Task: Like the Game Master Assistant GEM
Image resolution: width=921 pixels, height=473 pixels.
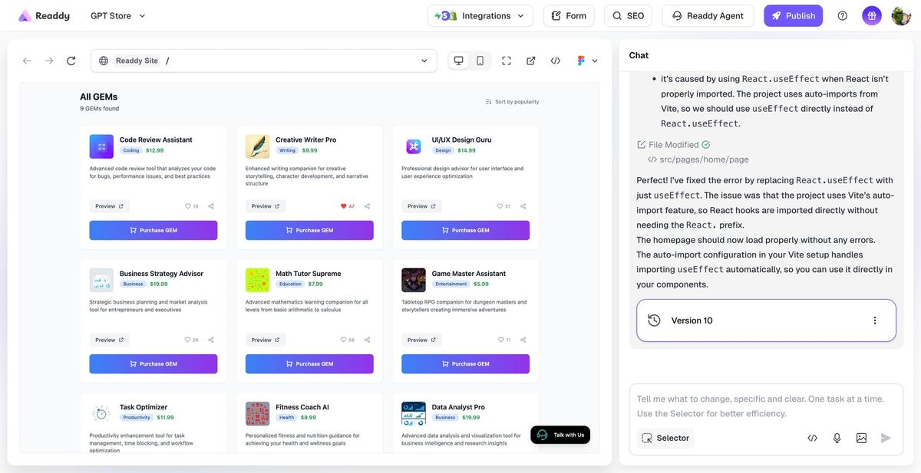Action: tap(503, 340)
